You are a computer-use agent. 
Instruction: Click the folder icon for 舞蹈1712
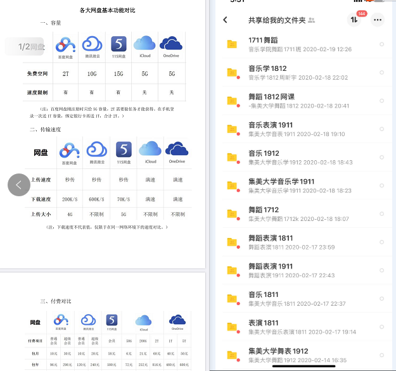pyautogui.click(x=233, y=214)
